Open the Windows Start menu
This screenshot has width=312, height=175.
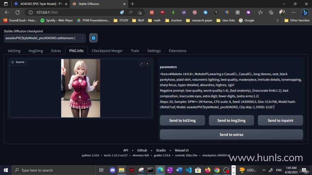[x=6, y=170]
